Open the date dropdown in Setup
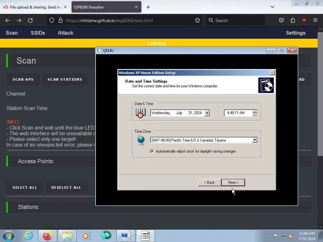This screenshot has width=323, height=242. pyautogui.click(x=207, y=113)
